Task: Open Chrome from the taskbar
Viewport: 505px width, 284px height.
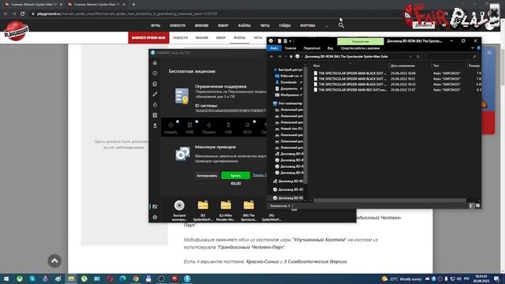Action: point(136,278)
